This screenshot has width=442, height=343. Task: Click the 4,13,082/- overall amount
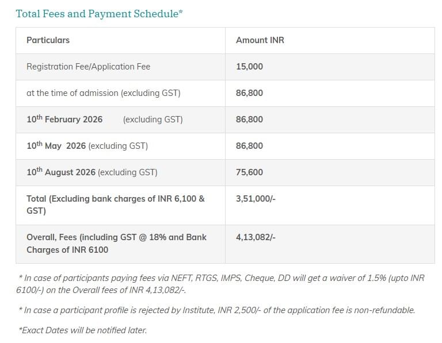(256, 237)
